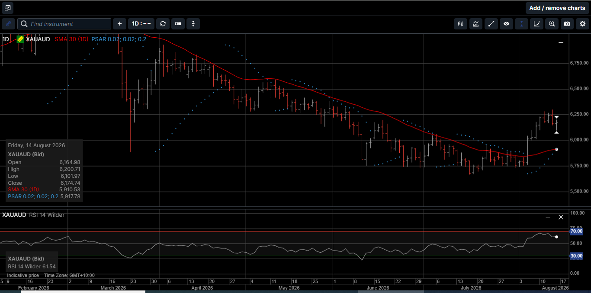The image size is (591, 293).
Task: Click the 6,500.00 price axis label
Action: 579,88
